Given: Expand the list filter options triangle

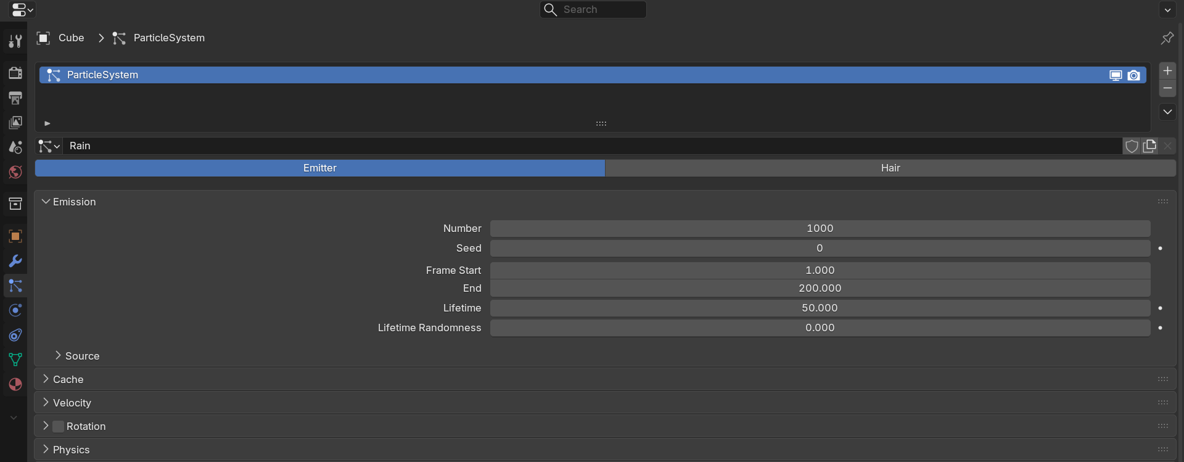Looking at the screenshot, I should pyautogui.click(x=47, y=123).
